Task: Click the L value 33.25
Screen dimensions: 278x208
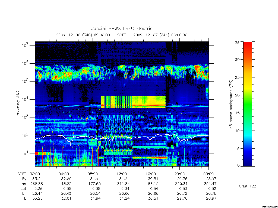Action: click(37, 198)
